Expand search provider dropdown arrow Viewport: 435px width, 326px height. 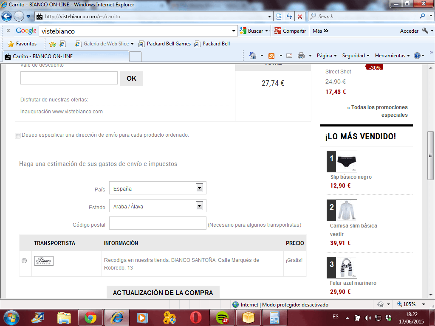click(x=430, y=16)
